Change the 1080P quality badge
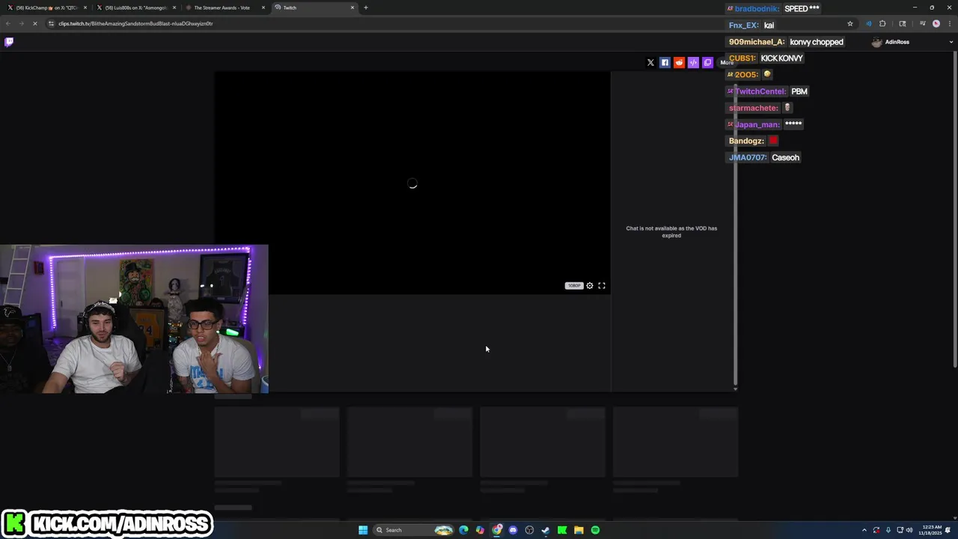This screenshot has height=539, width=958. [x=574, y=285]
